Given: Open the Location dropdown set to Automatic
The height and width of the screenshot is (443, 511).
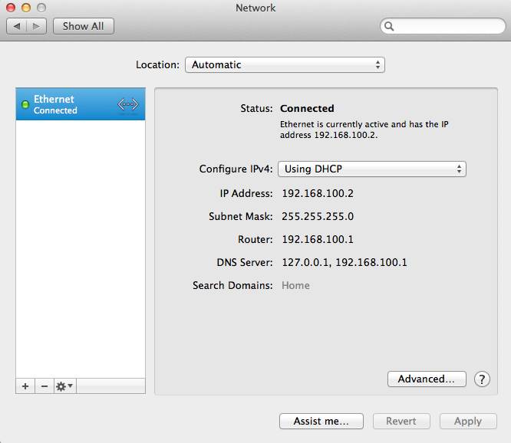Looking at the screenshot, I should point(285,65).
